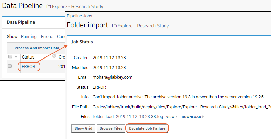The width and height of the screenshot is (271, 139).
Task: Click Process And Import Data
Action: point(37,48)
